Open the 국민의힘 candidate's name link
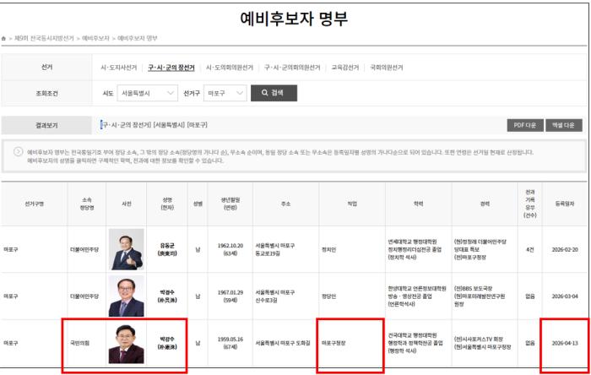This screenshot has width=591, height=375. click(167, 343)
